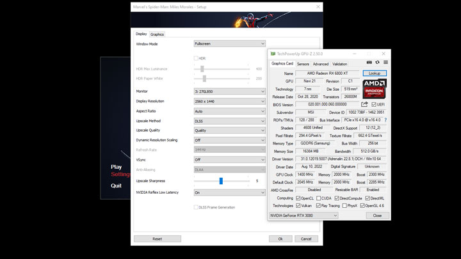Click the Ok button
This screenshot has width=461, height=259.
tap(280, 239)
